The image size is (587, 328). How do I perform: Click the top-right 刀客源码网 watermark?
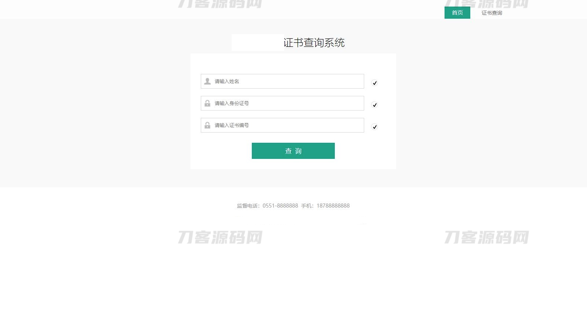pos(486,3)
